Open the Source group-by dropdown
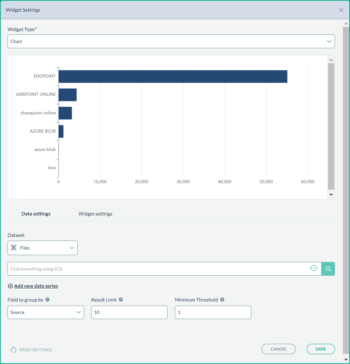This screenshot has height=364, width=350. (x=46, y=312)
